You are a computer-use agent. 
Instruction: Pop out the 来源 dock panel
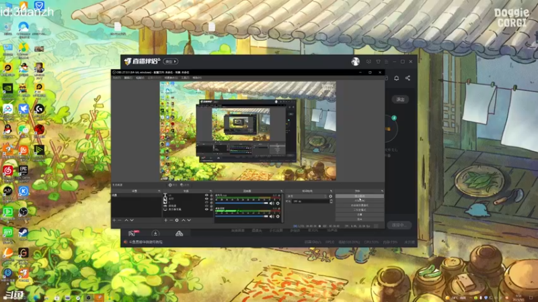[211, 191]
